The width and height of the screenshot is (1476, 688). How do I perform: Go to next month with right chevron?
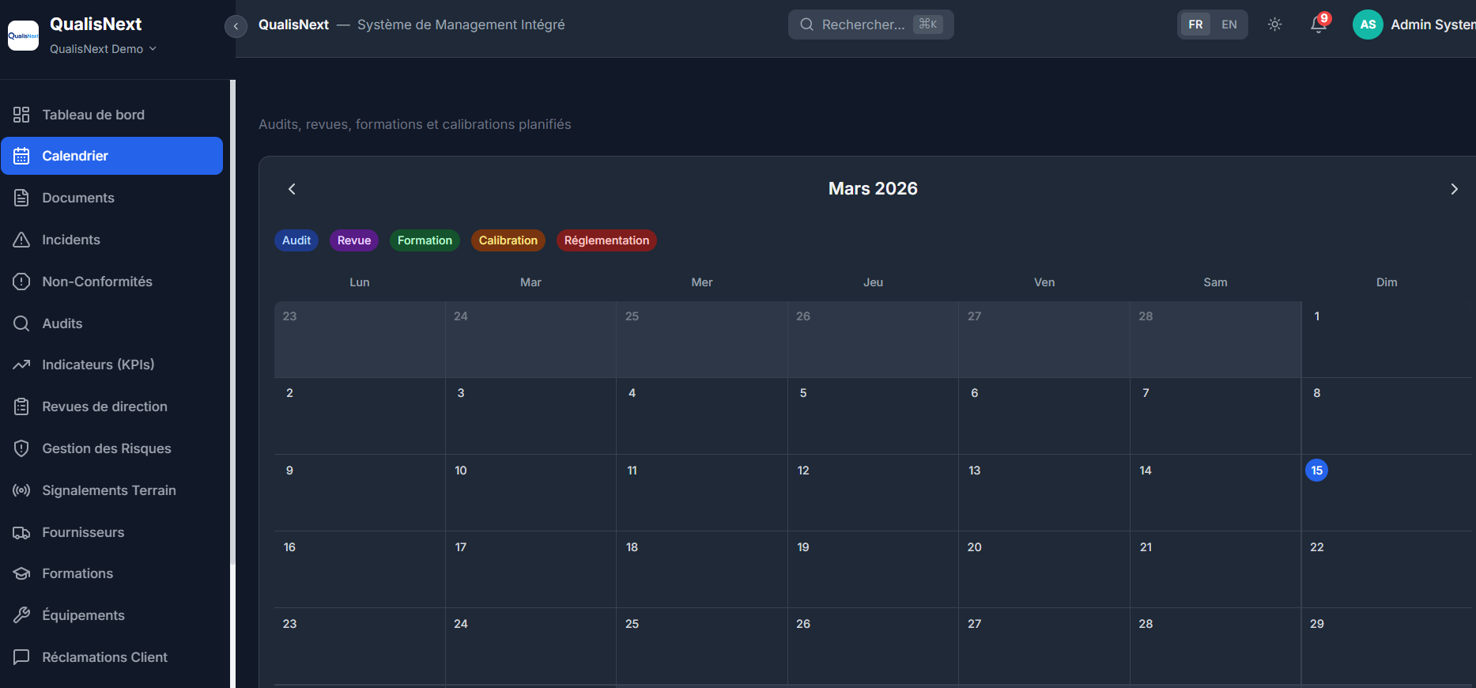1454,189
